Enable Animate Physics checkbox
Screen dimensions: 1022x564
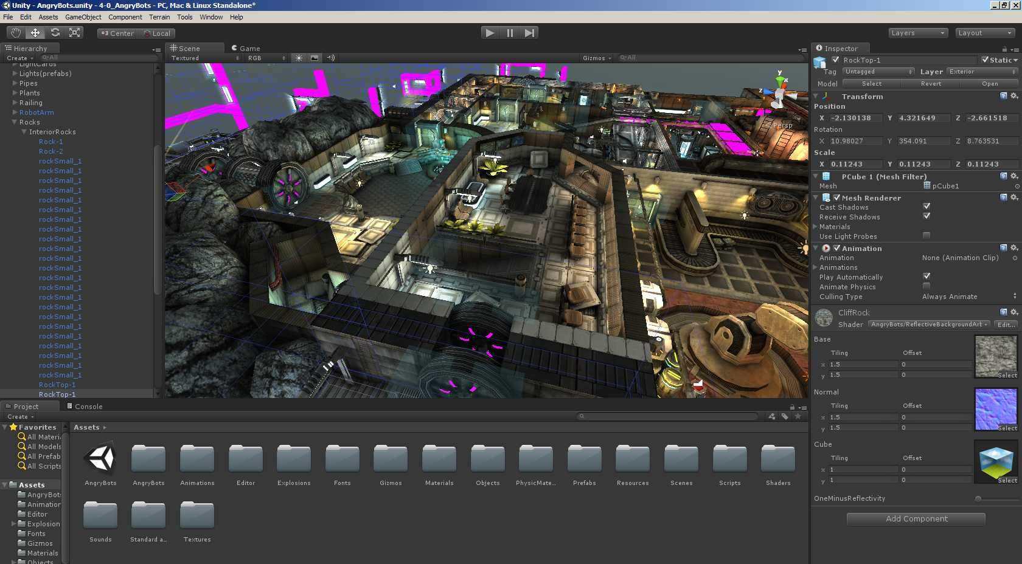[x=926, y=286]
